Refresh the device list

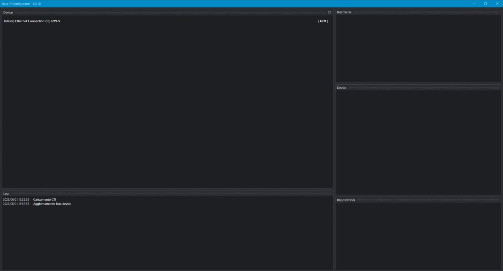(329, 13)
